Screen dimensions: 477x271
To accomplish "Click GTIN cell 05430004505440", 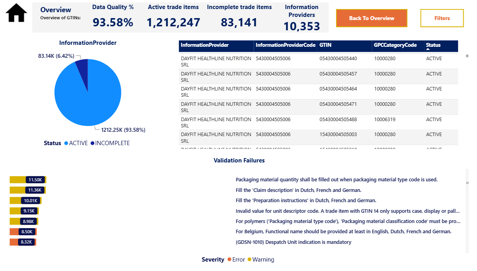I will tap(338, 59).
